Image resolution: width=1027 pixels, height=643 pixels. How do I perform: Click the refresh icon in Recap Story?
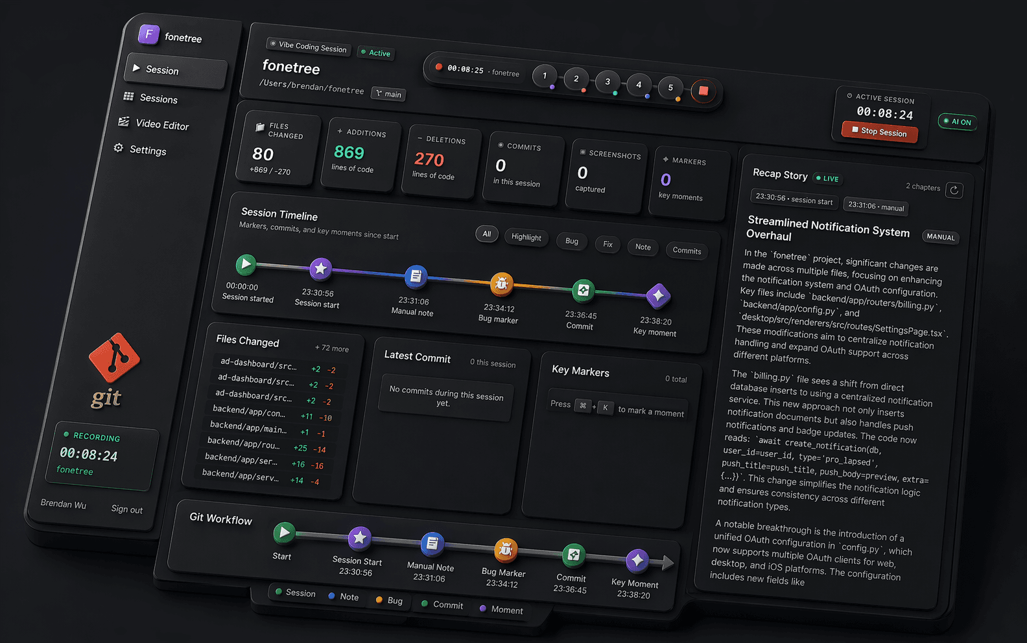click(954, 190)
